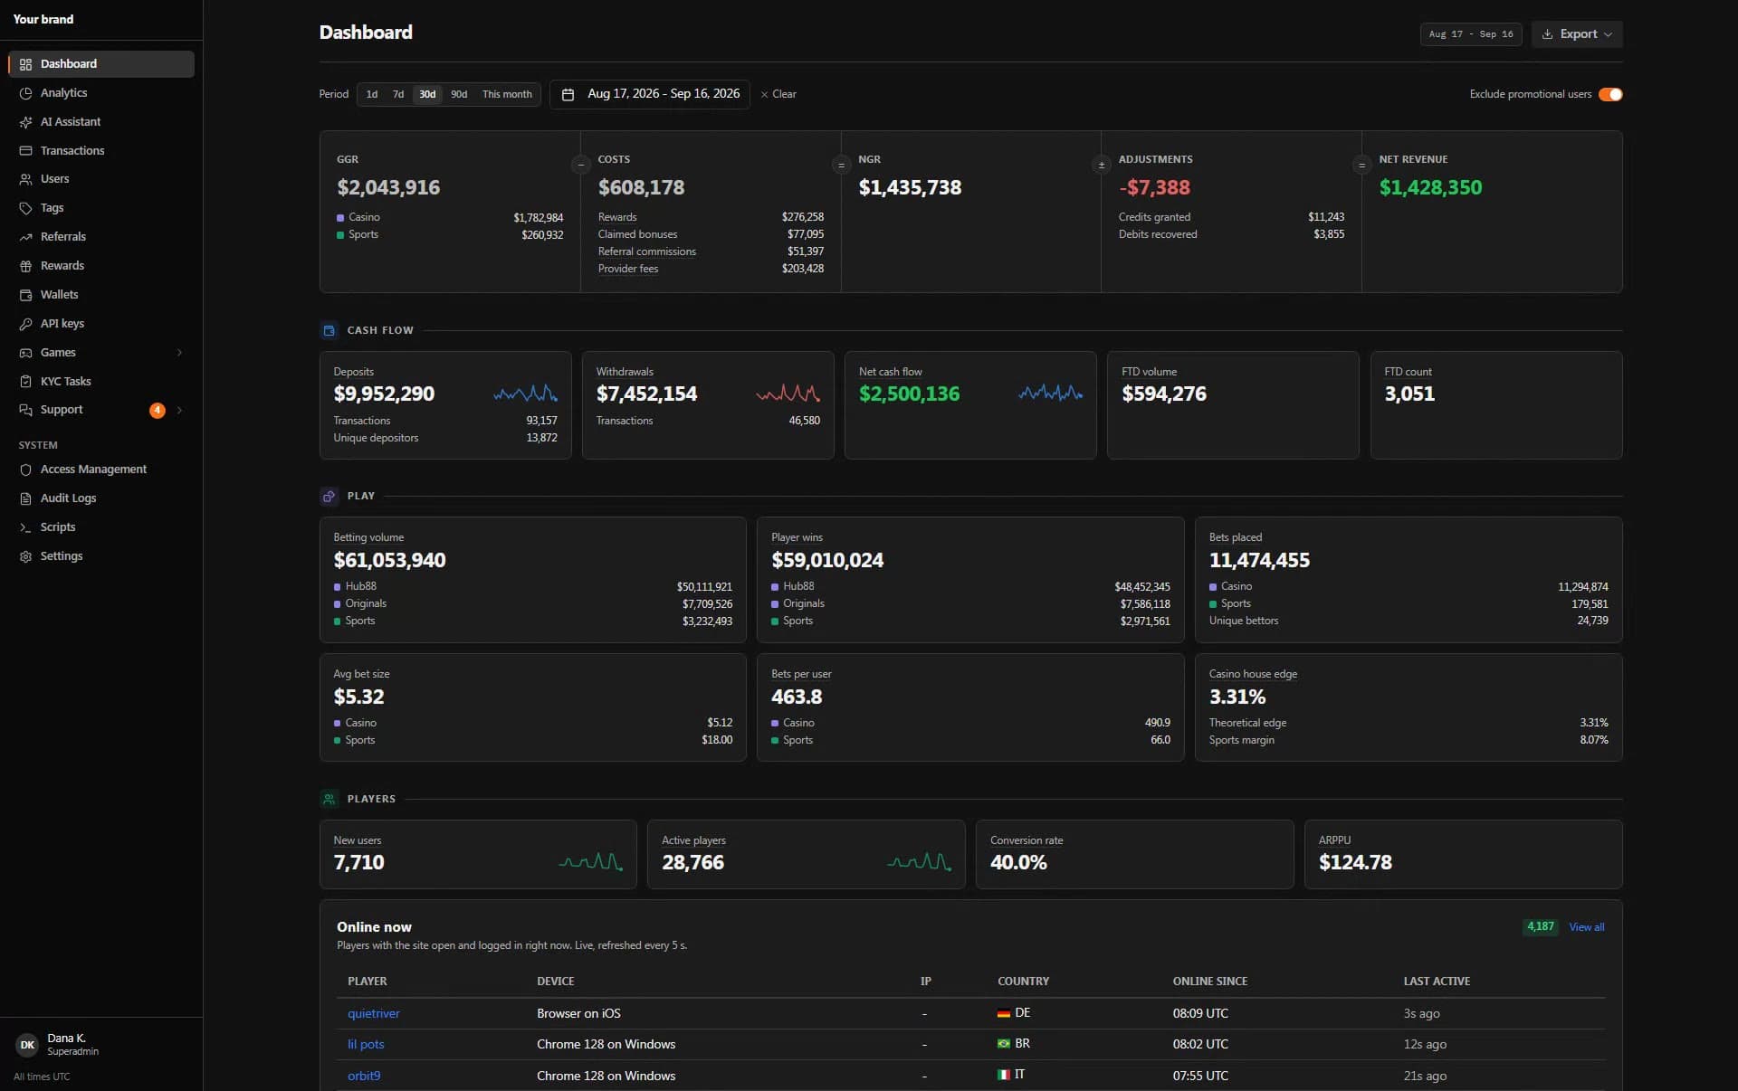This screenshot has height=1091, width=1738.
Task: Open player quietriver profile link
Action: 374,1013
